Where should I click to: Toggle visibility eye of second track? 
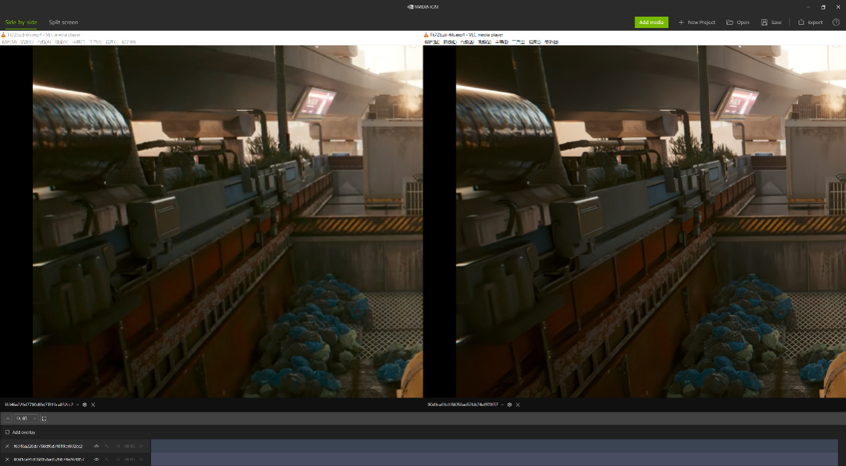tap(96, 459)
